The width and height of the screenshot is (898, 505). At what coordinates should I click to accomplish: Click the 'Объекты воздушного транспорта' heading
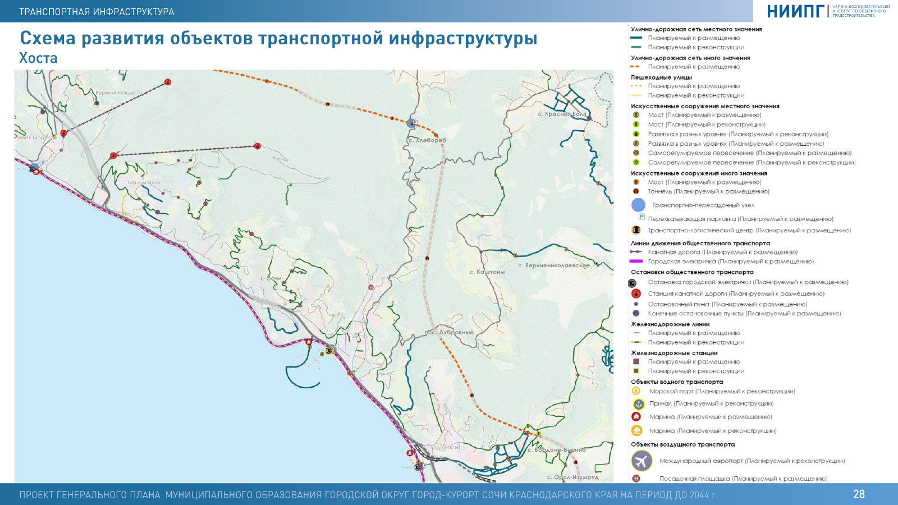[x=682, y=444]
